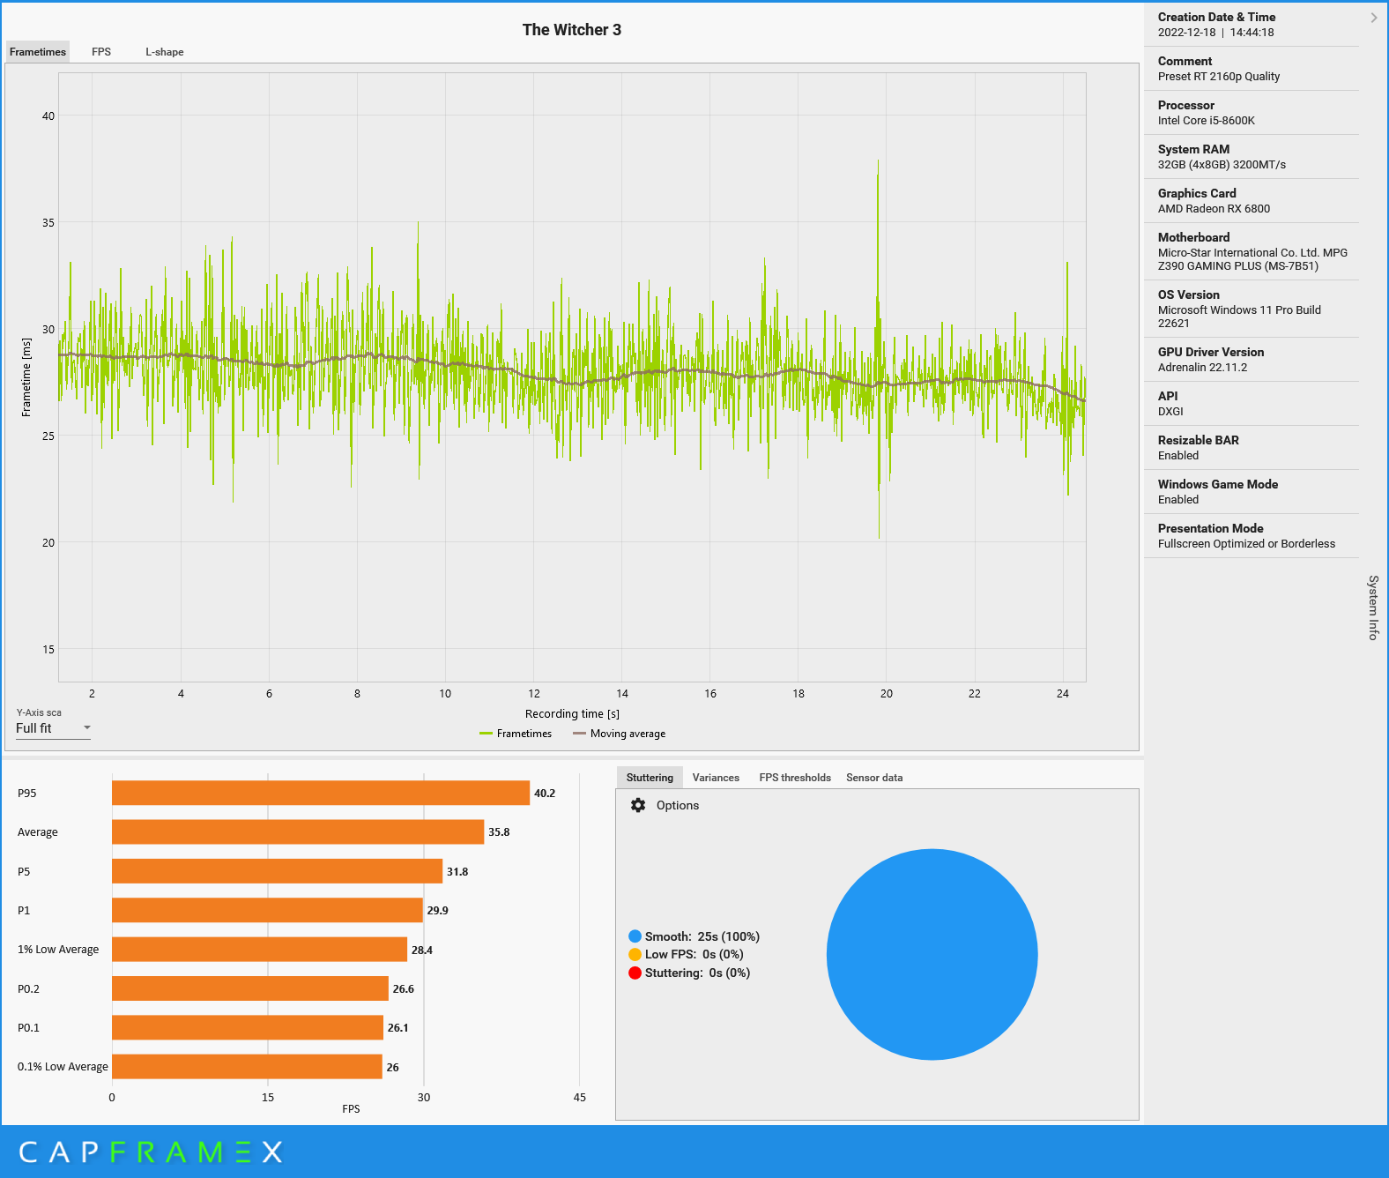Viewport: 1389px width, 1178px height.
Task: Click the red Stuttering legend dot
Action: tap(635, 973)
